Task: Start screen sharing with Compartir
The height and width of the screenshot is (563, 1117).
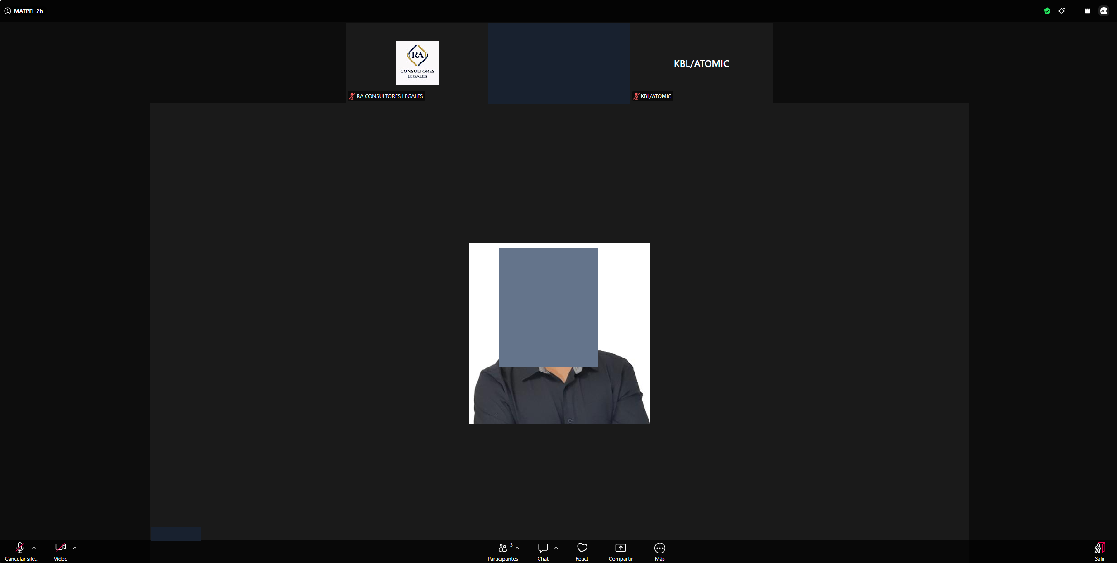Action: point(621,552)
